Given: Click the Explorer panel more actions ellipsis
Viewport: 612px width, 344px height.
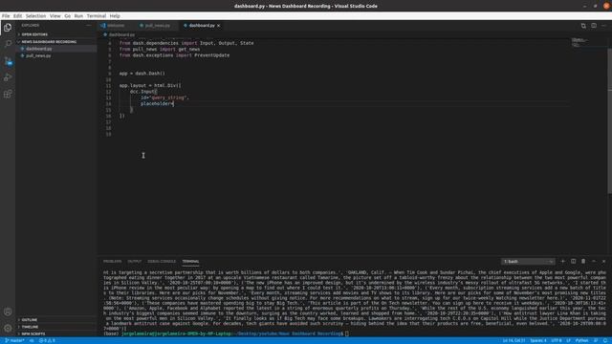Looking at the screenshot, I should [x=89, y=26].
